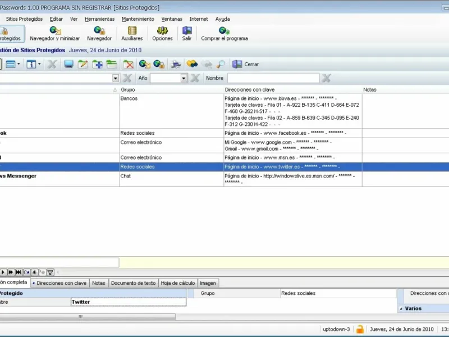Expand the first filter combo box
Viewport: 449px width, 337px height.
(116, 79)
